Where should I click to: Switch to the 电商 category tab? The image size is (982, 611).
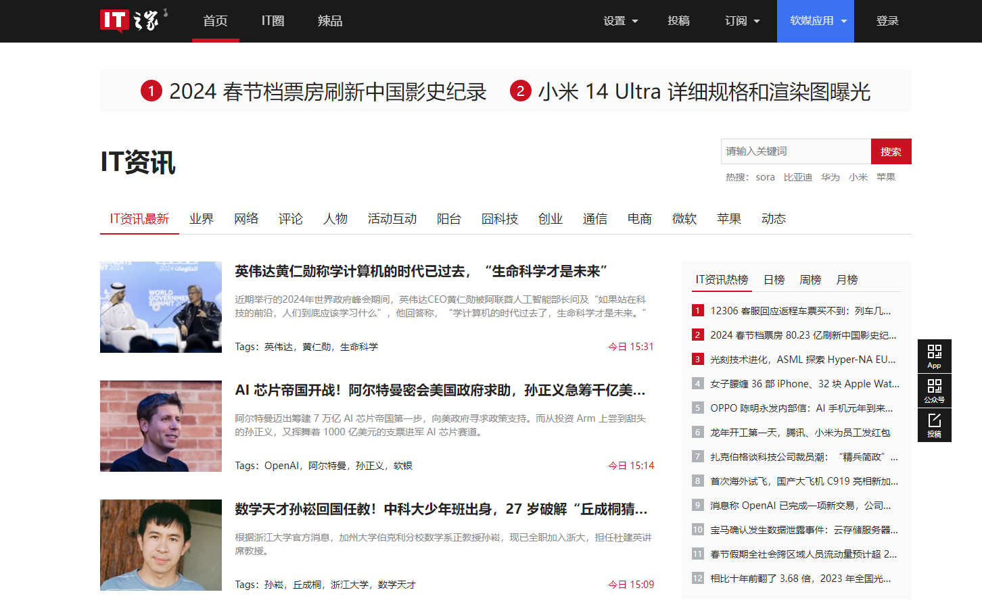click(x=640, y=219)
